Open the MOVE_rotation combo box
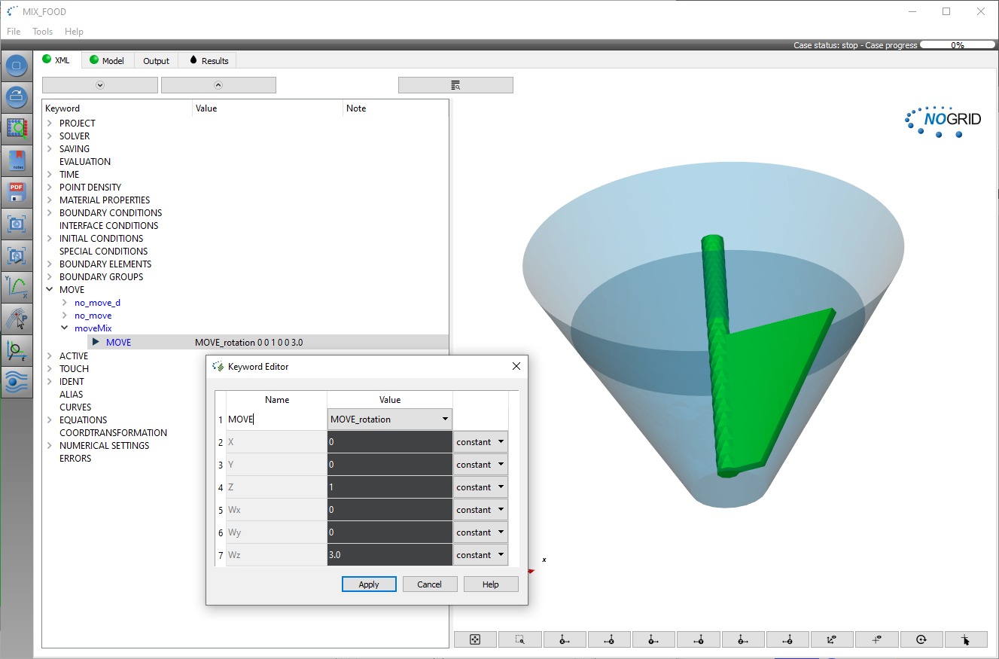 pos(389,420)
